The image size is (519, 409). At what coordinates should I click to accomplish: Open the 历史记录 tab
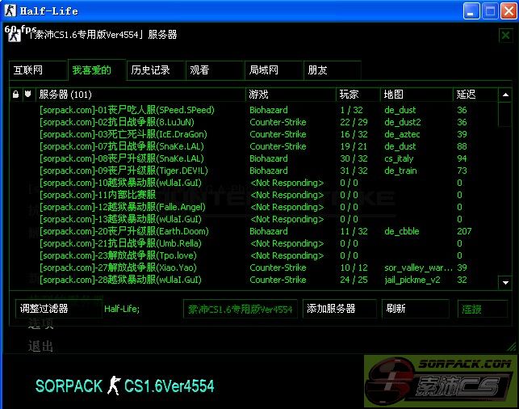click(150, 70)
